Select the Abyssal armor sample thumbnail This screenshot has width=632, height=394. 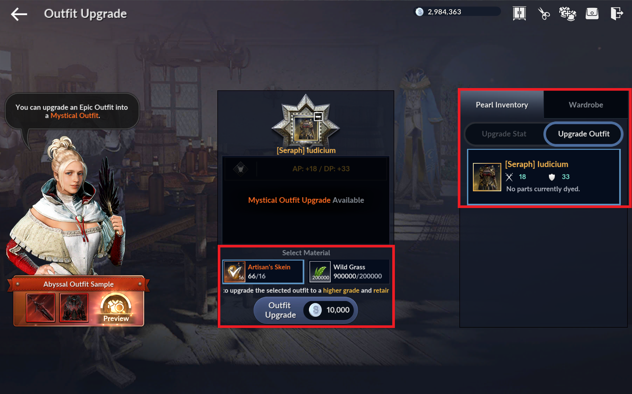[74, 308]
